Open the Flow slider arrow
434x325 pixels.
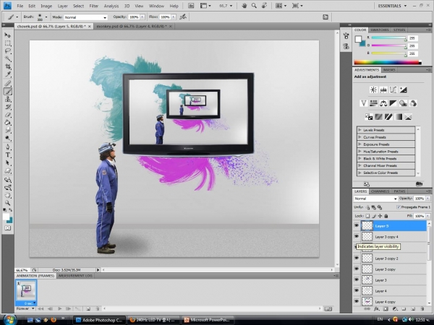[x=174, y=17]
